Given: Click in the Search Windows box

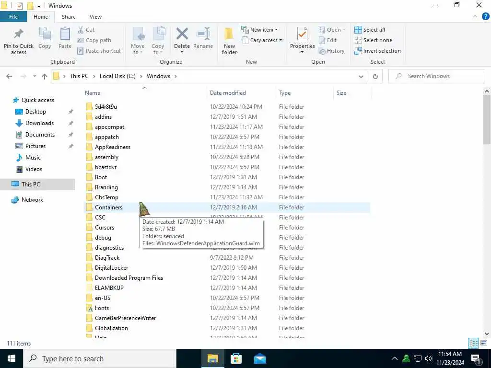Looking at the screenshot, I should [x=436, y=76].
